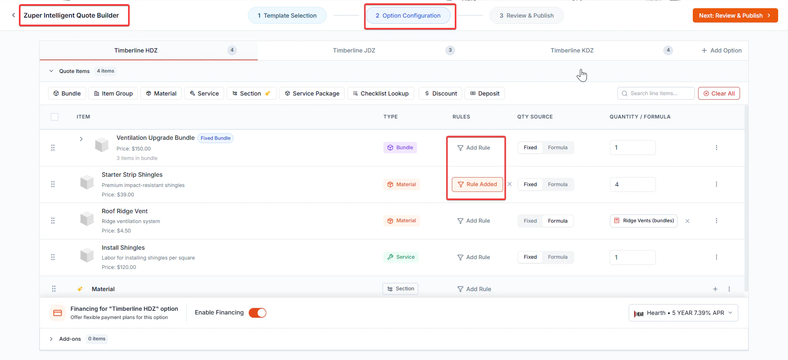Set Ventilation Upgrade Bundle quantity to Fixed
788x360 pixels.
coord(530,148)
